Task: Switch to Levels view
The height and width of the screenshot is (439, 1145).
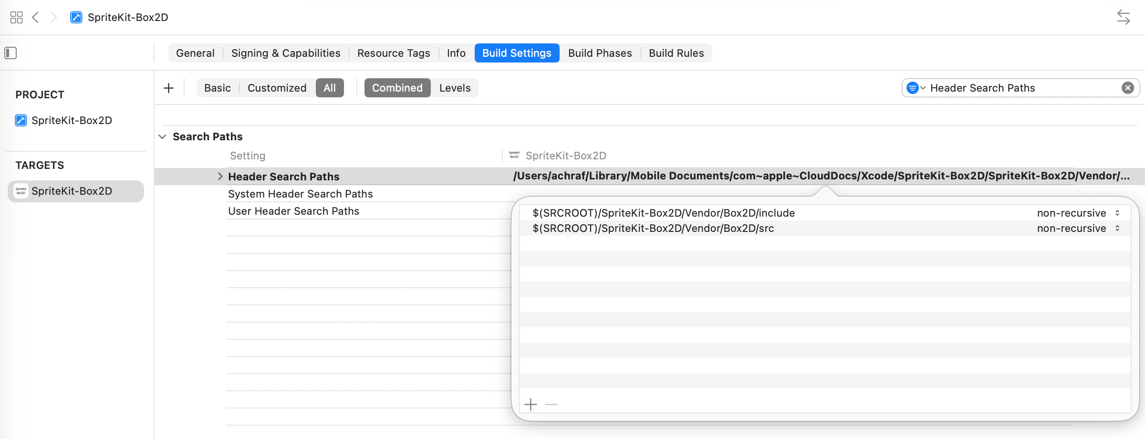Action: [x=455, y=88]
